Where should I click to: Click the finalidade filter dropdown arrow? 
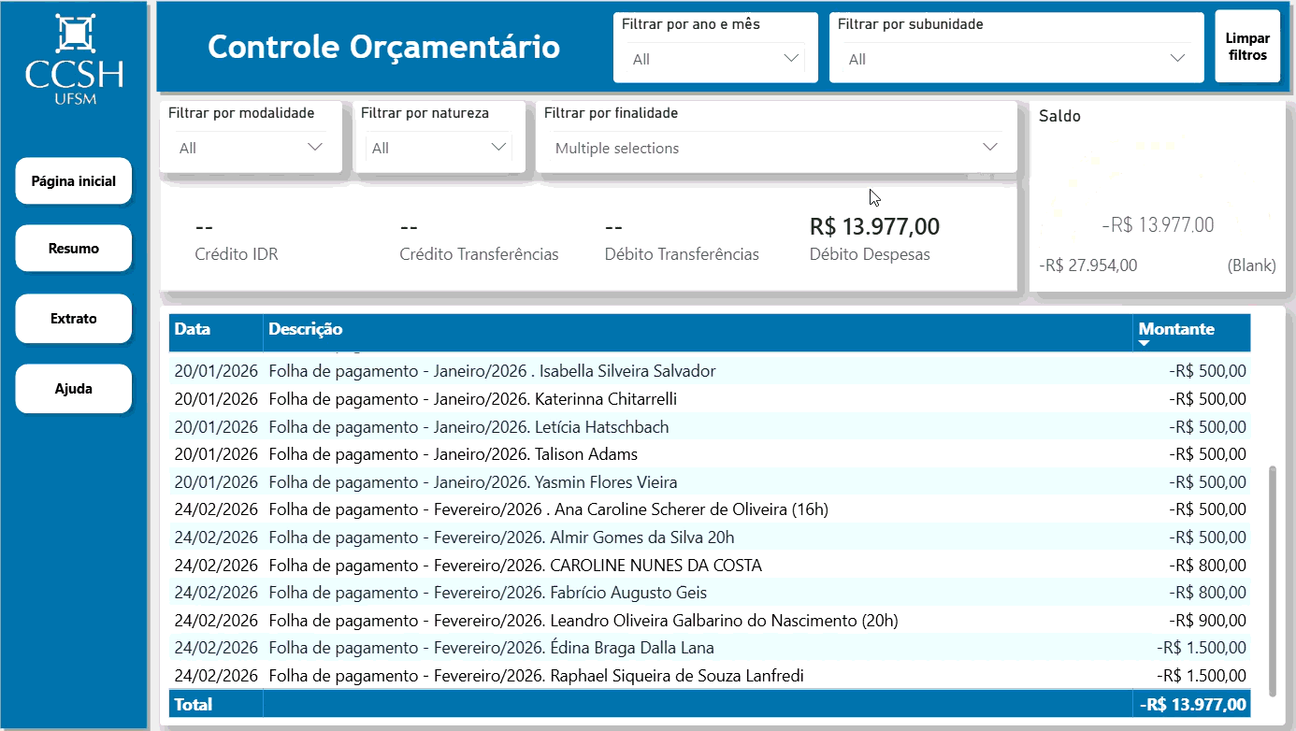coord(990,147)
